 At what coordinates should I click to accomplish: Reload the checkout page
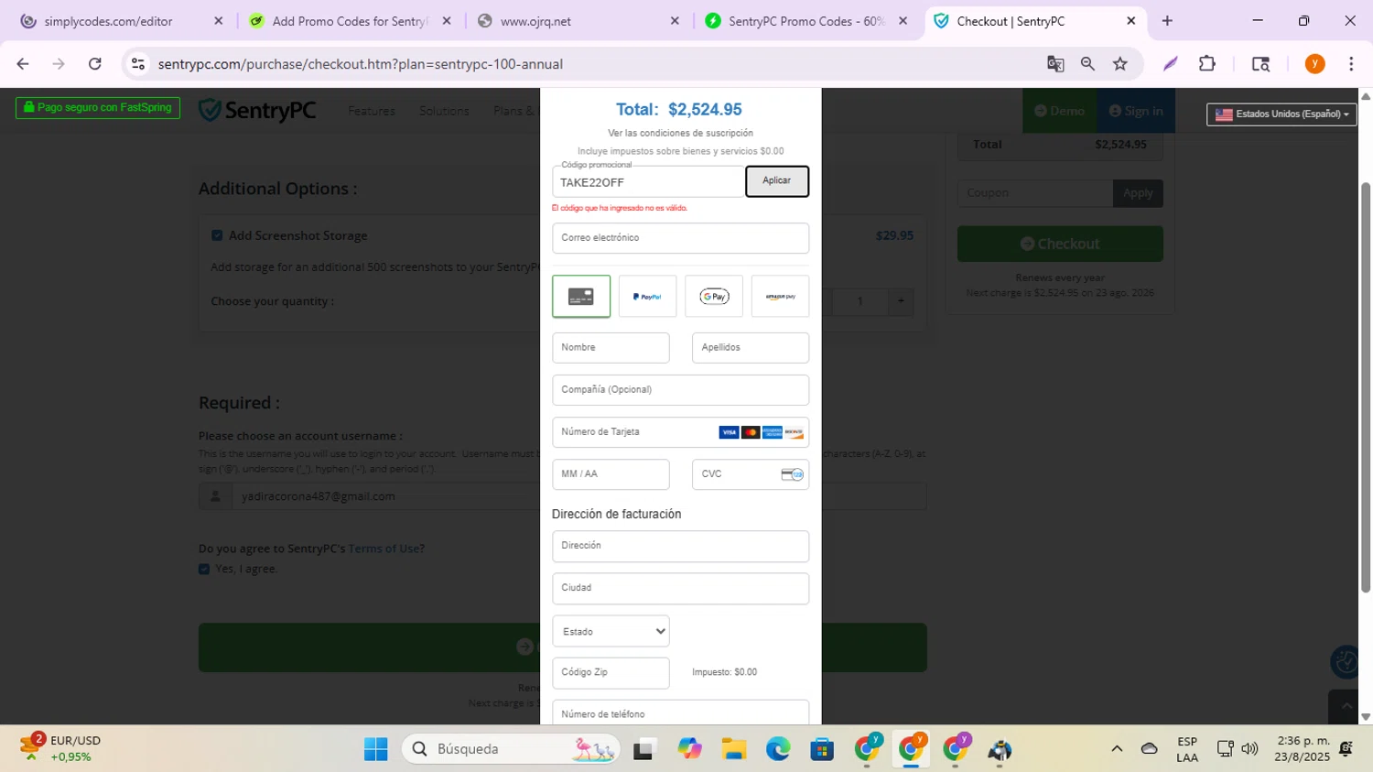click(x=95, y=64)
